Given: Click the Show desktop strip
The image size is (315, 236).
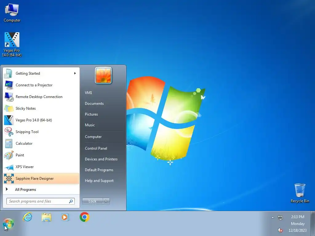Looking at the screenshot, I should (x=313, y=223).
